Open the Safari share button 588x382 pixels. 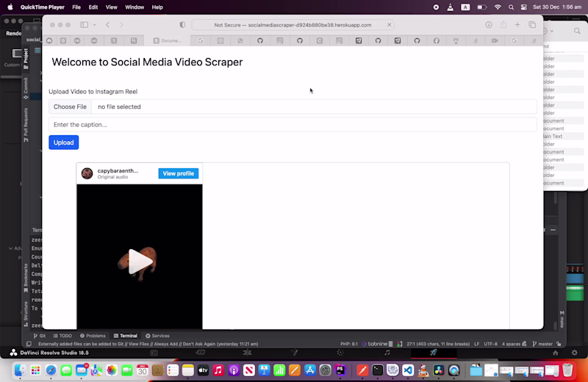point(503,25)
